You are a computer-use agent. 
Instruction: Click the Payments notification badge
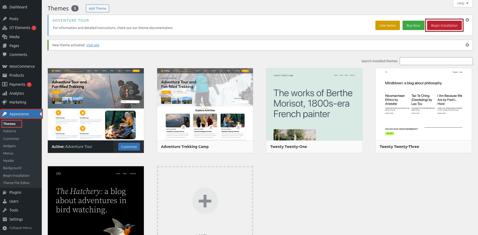point(29,85)
